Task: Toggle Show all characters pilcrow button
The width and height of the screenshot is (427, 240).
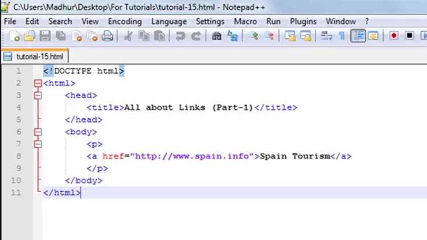Action: pyautogui.click(x=342, y=36)
